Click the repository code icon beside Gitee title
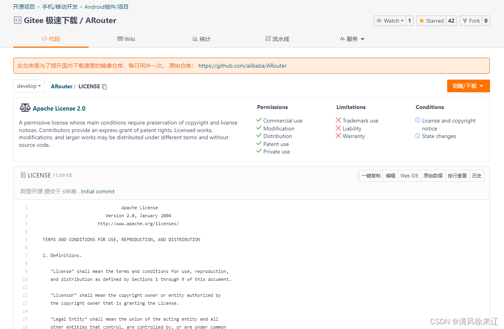Image resolution: width=504 pixels, height=329 pixels. coord(17,20)
